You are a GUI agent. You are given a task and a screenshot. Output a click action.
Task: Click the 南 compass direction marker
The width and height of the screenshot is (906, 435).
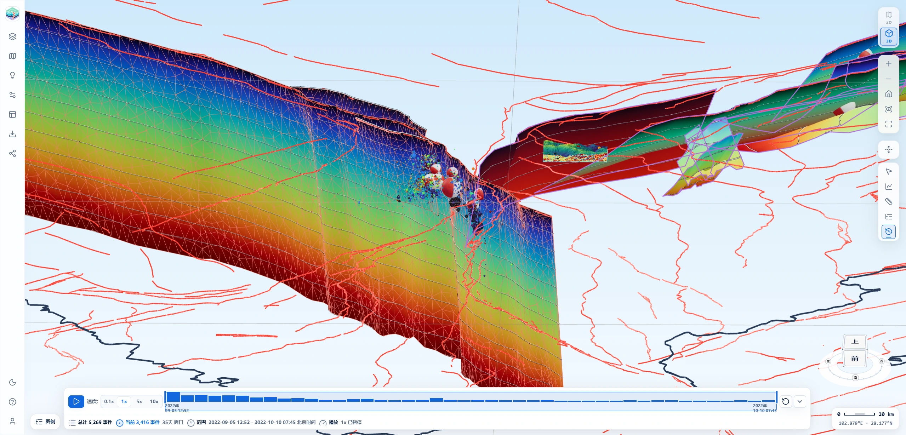[x=855, y=378]
